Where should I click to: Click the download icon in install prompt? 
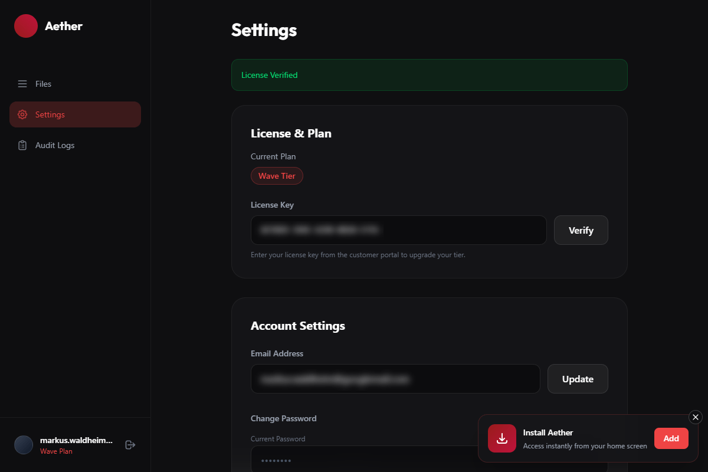click(x=502, y=438)
